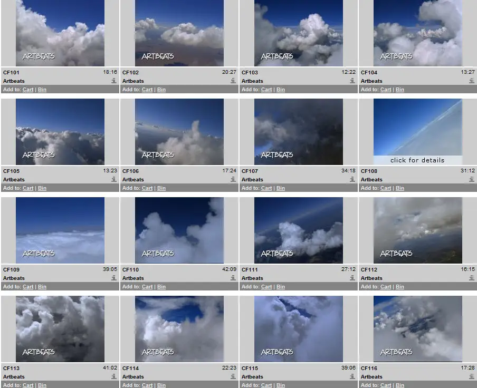Image resolution: width=477 pixels, height=388 pixels.
Task: Open the CF104 cloud thumbnail
Action: [x=418, y=33]
